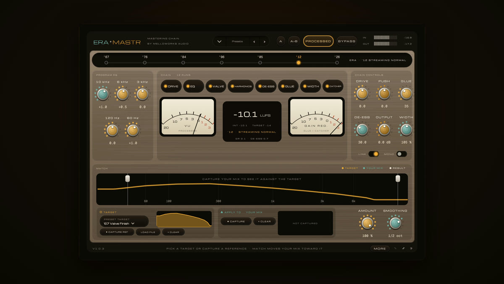Click the Push knob in Chain Controls
The width and height of the screenshot is (504, 284).
[x=384, y=93]
